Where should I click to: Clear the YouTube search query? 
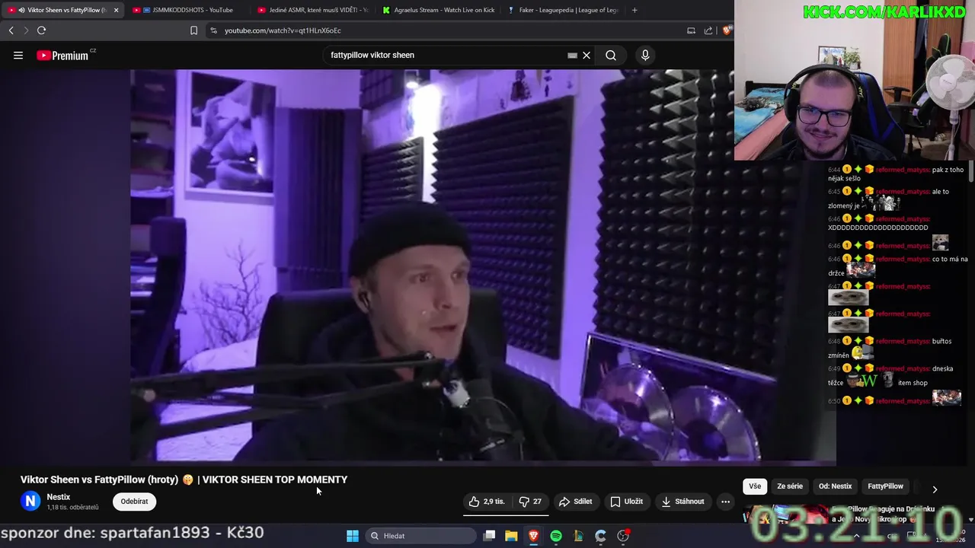point(587,55)
